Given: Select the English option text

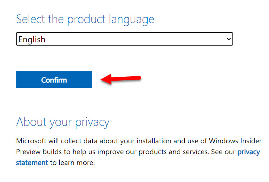Looking at the screenshot, I should click(32, 39).
